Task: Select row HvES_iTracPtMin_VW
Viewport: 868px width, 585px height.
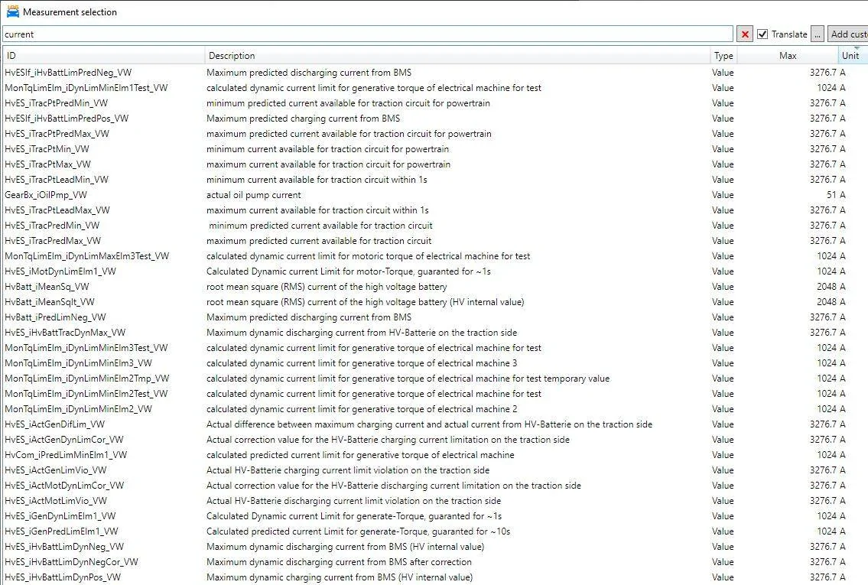Action: coord(434,149)
